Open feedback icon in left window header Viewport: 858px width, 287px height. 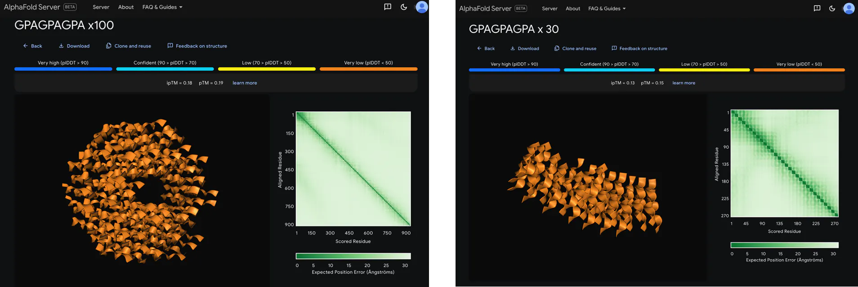(388, 7)
